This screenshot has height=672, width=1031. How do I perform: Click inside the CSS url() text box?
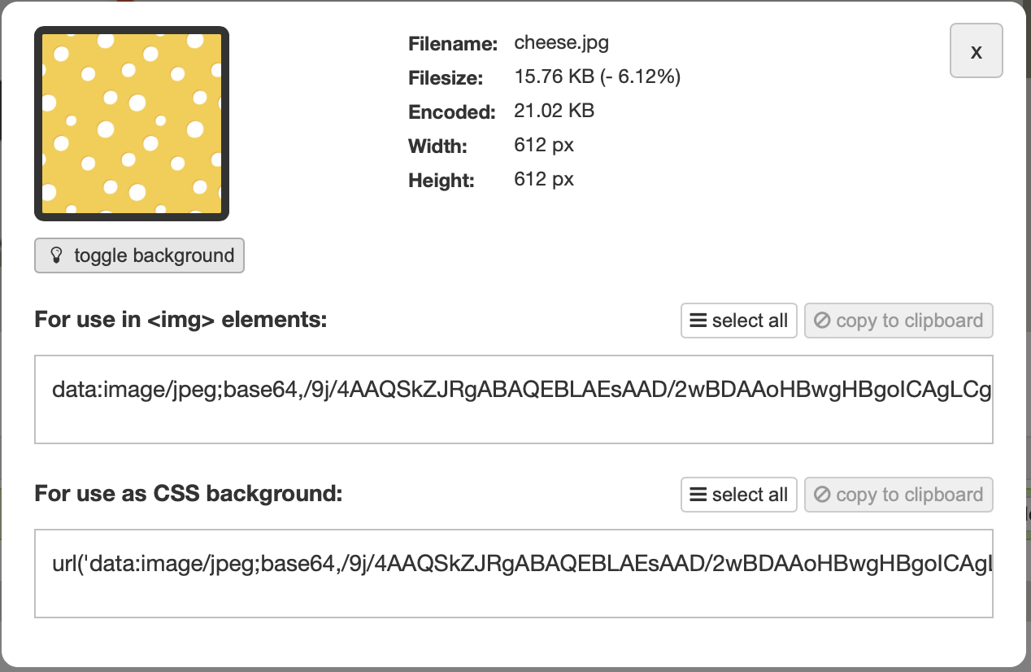pyautogui.click(x=514, y=573)
